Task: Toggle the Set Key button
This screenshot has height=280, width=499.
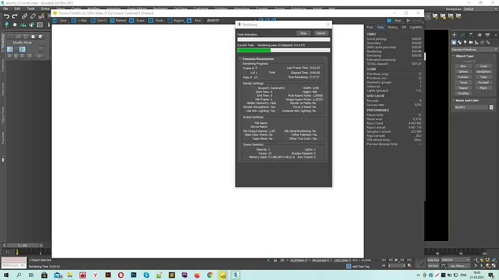Action: tap(433, 266)
